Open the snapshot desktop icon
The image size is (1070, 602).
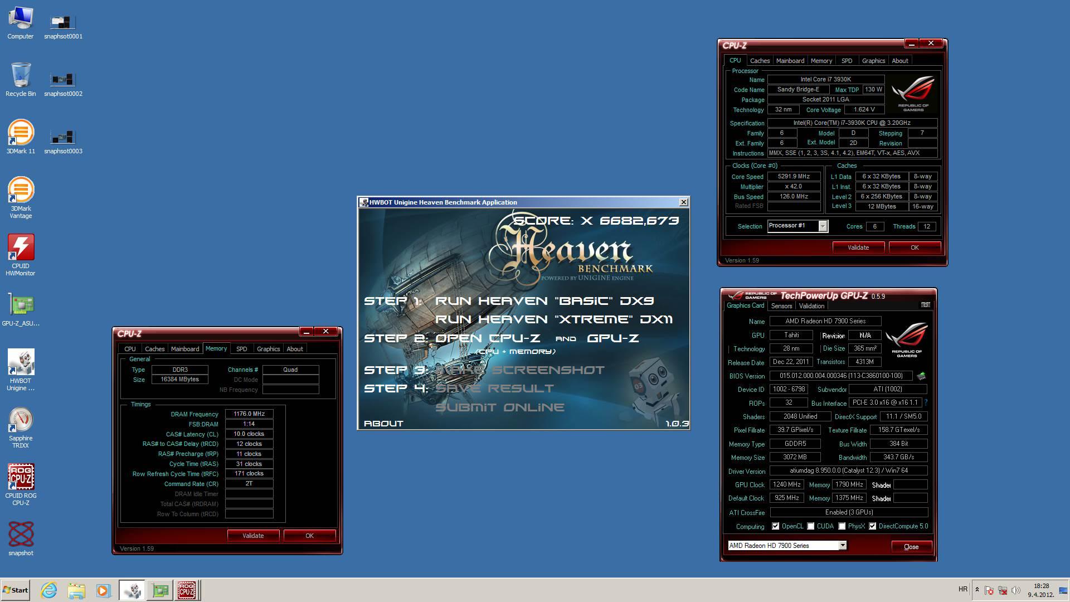coord(21,539)
